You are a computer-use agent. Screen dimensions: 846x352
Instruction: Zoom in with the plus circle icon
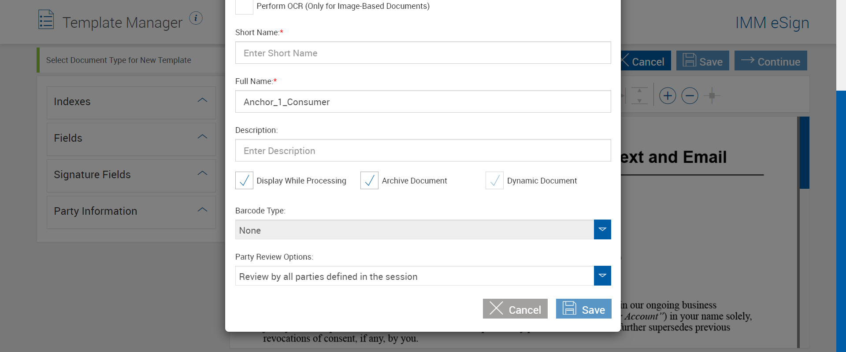[x=668, y=95]
